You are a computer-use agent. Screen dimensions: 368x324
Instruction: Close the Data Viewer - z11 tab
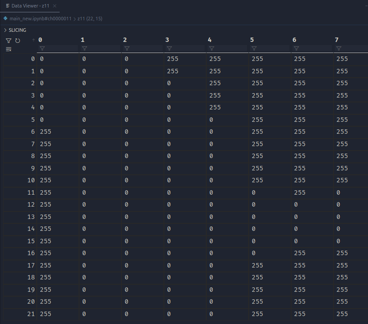click(x=54, y=6)
